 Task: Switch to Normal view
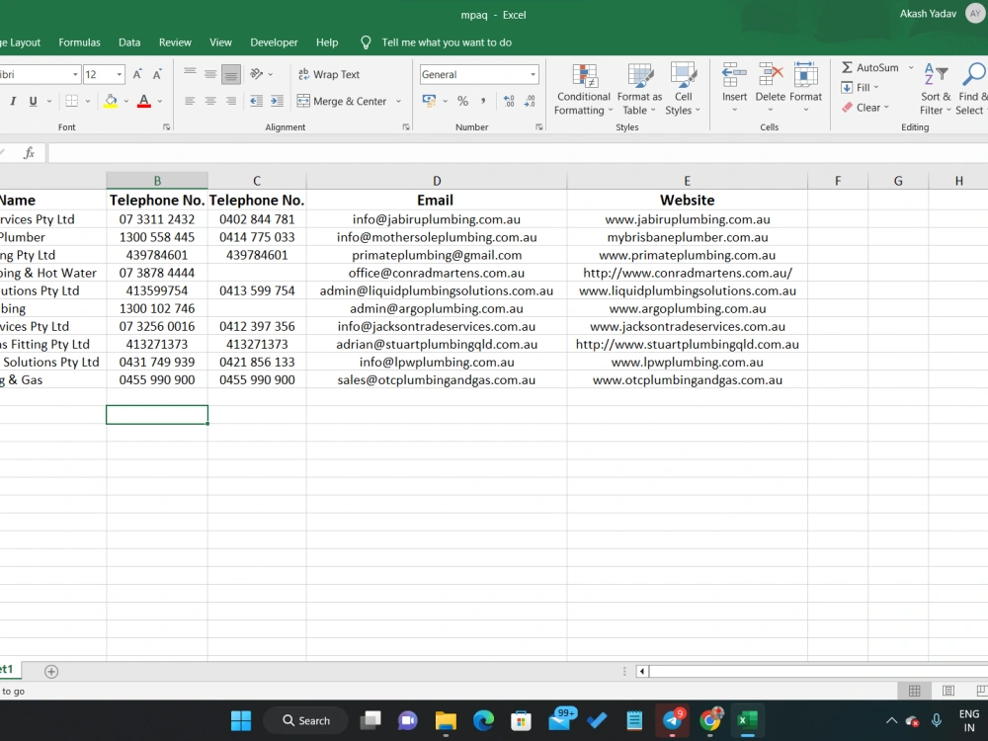[x=914, y=692]
